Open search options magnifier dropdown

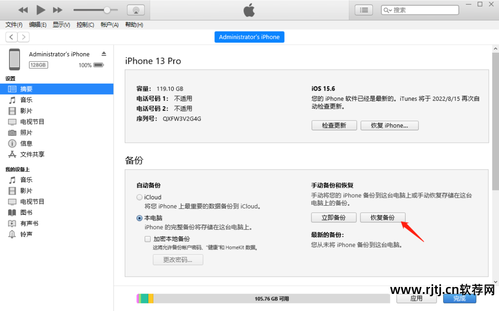coord(387,10)
